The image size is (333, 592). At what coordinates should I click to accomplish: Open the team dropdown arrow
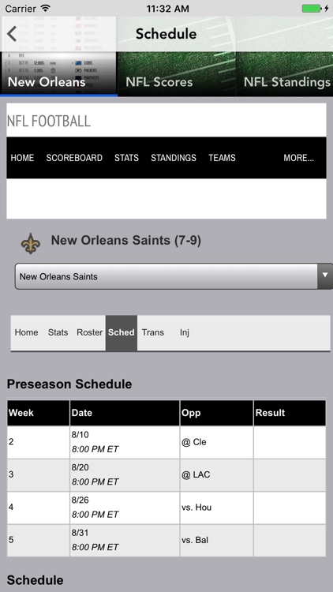pos(325,276)
